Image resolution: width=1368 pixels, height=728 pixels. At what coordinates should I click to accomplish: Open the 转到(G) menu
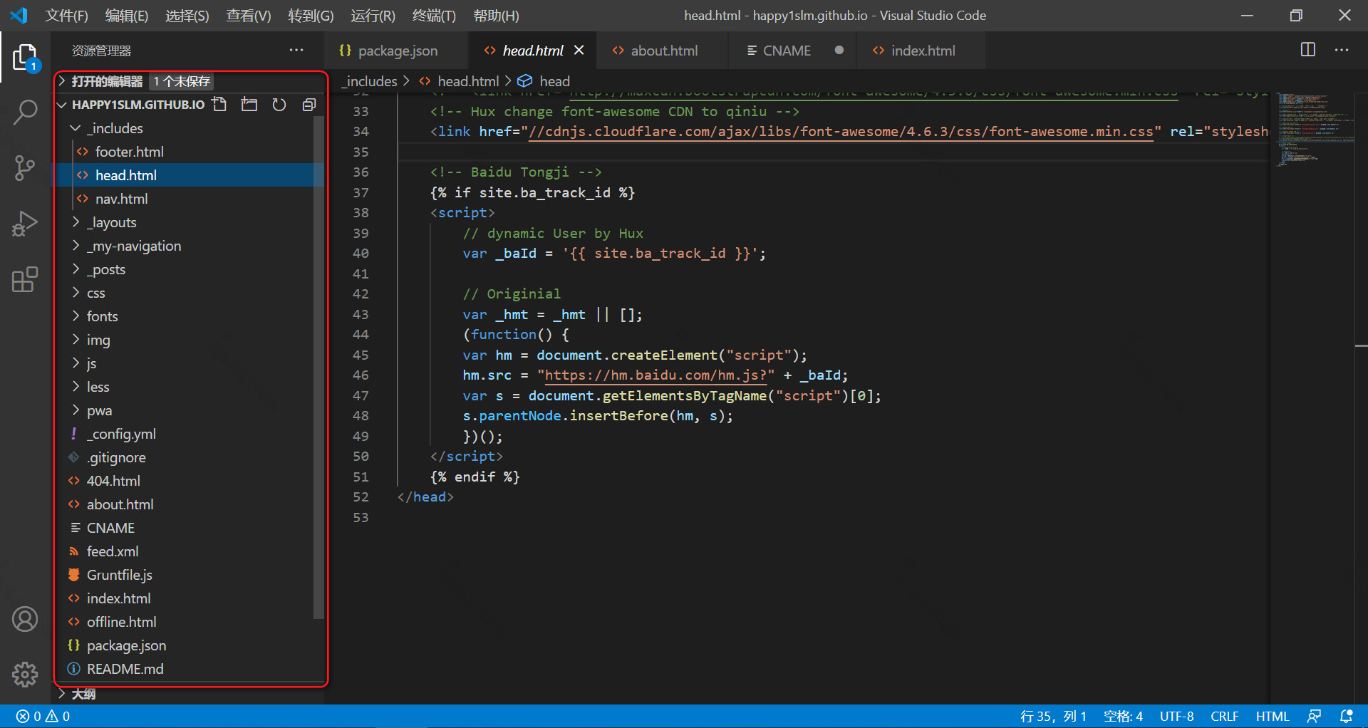(x=311, y=16)
